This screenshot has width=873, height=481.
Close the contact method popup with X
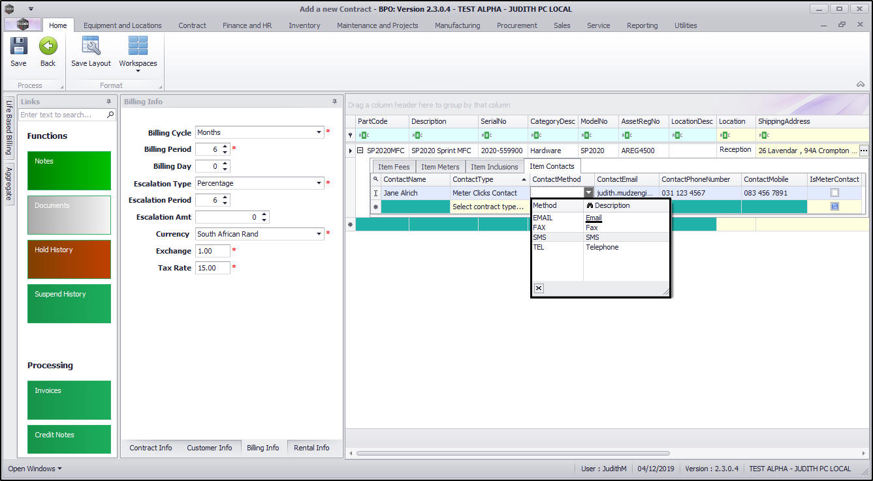point(539,288)
